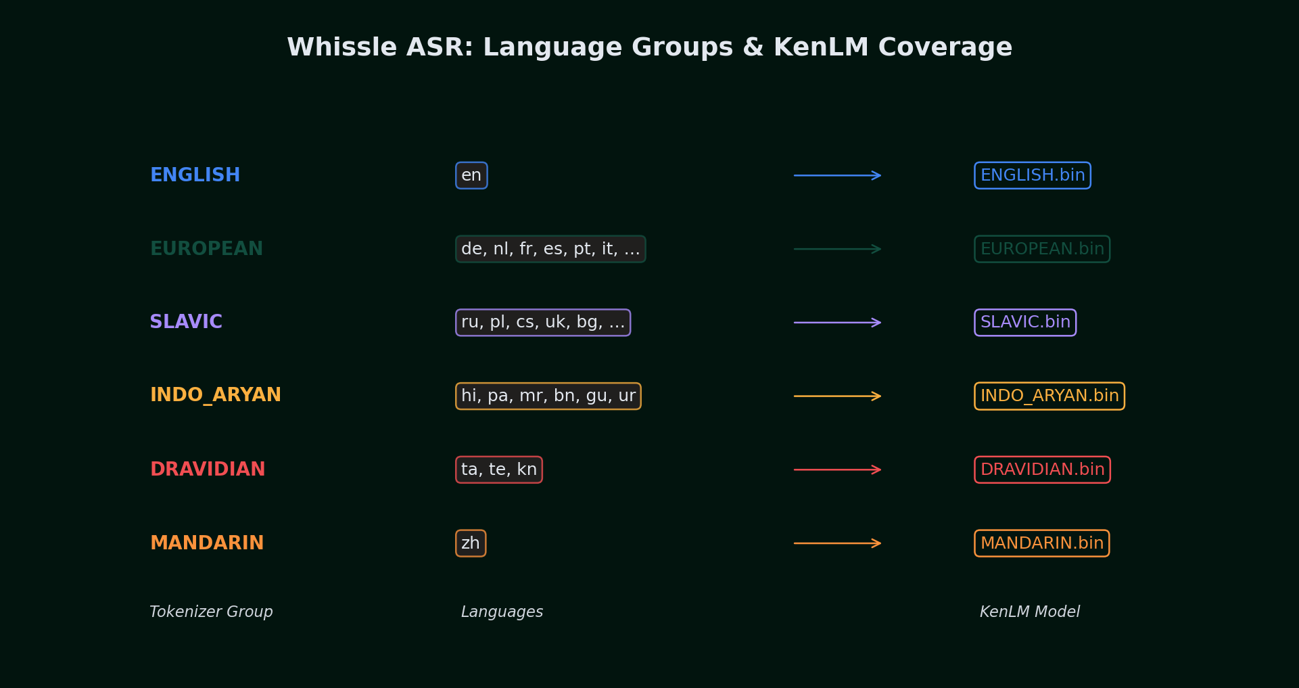
Task: Click the INDO_ARYAN tokenizer group label
Action: pyautogui.click(x=215, y=395)
